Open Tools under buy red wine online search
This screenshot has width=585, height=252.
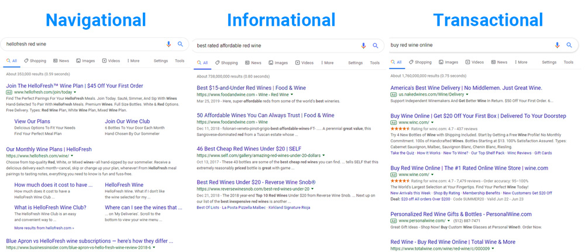click(569, 62)
